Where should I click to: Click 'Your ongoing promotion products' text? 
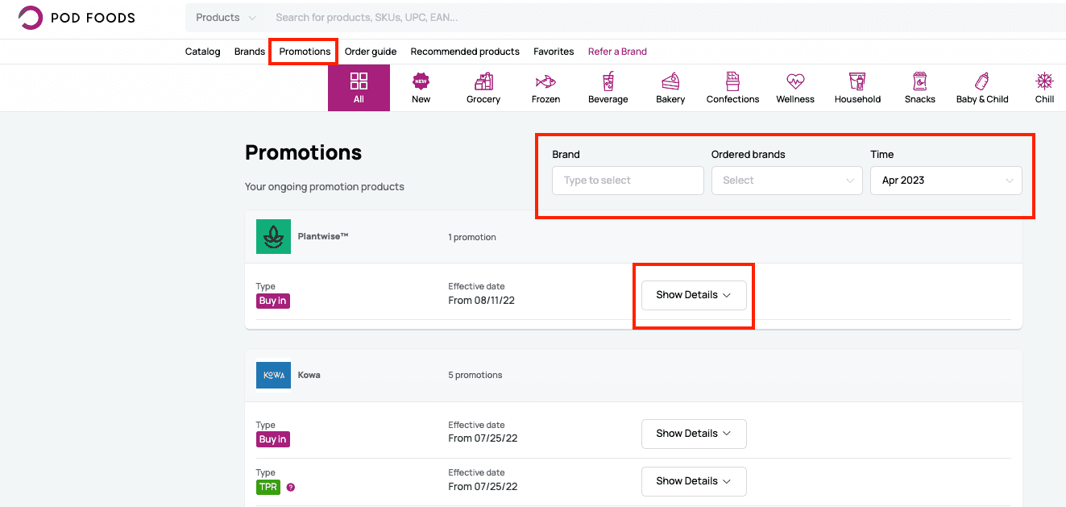point(325,187)
